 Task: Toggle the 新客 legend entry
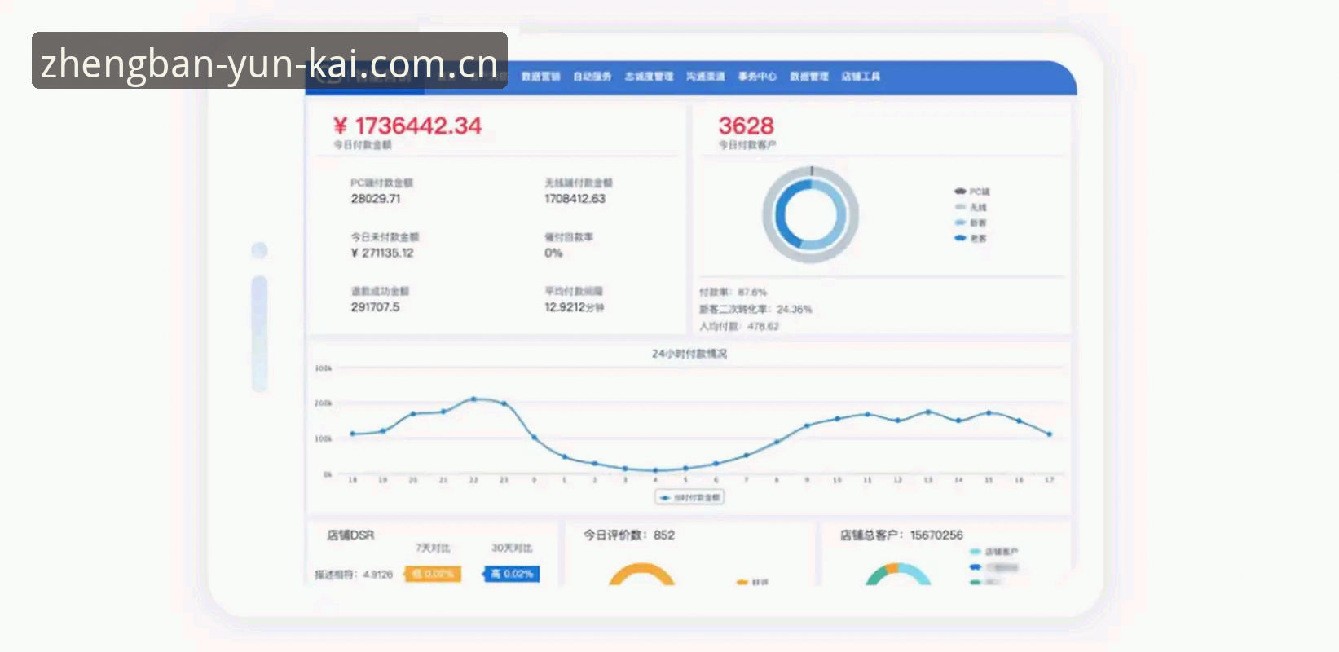click(971, 222)
